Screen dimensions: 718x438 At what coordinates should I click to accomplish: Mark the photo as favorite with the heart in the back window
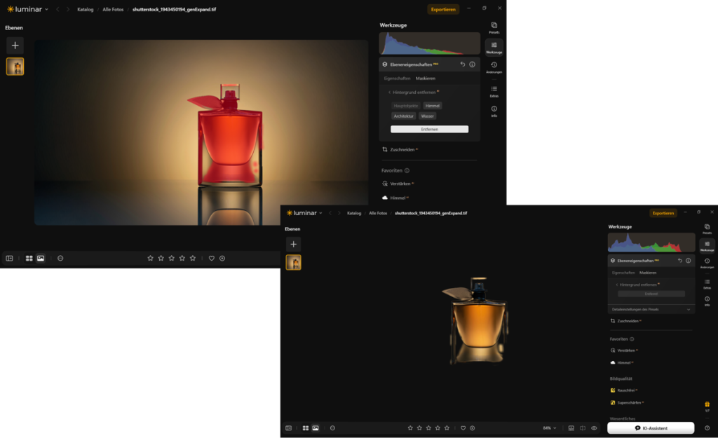click(x=212, y=259)
